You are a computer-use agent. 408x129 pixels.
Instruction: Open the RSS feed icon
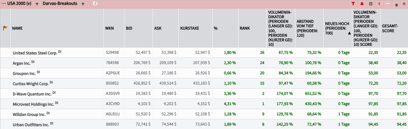(371, 4)
